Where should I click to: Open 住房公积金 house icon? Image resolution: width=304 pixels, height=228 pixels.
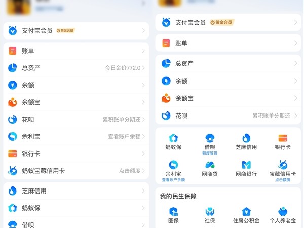[x=246, y=212]
